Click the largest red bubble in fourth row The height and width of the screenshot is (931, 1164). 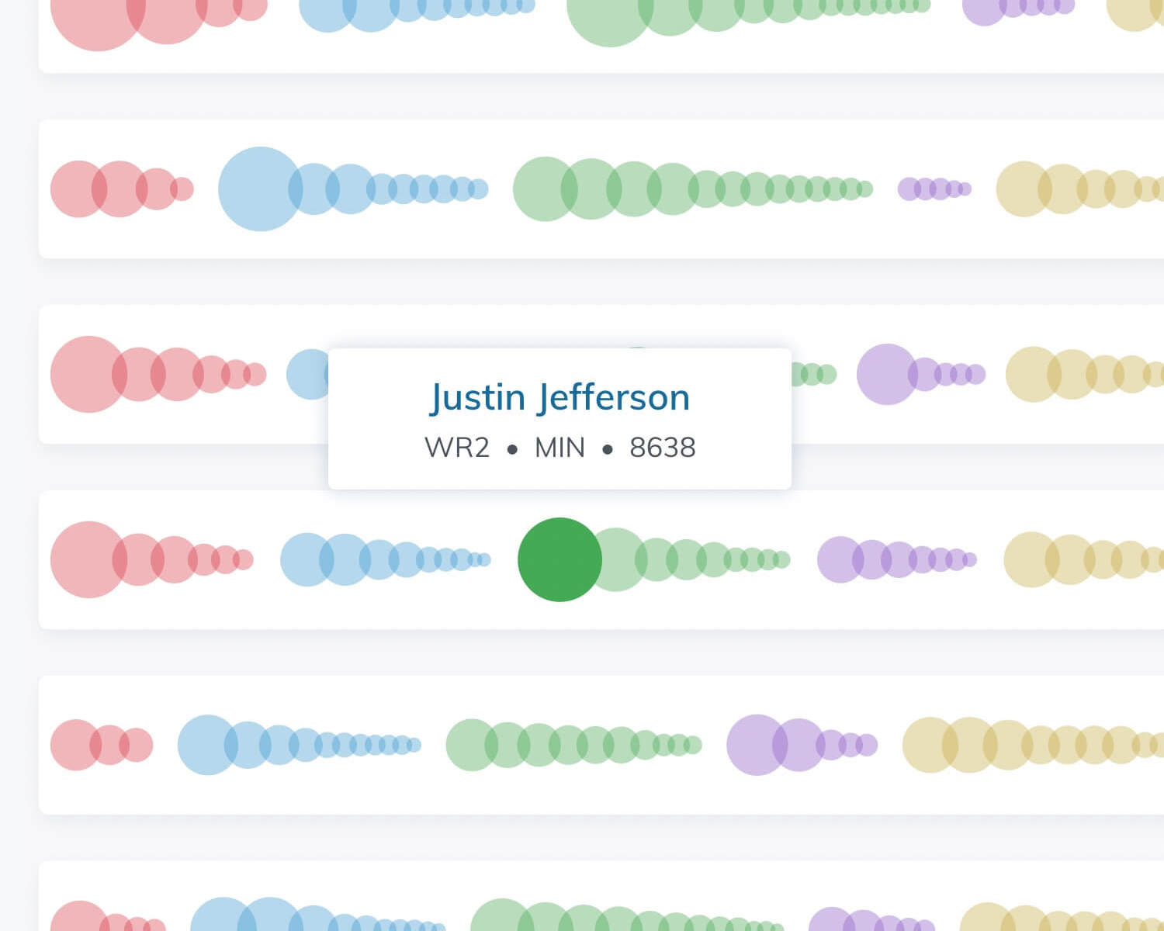coord(89,559)
